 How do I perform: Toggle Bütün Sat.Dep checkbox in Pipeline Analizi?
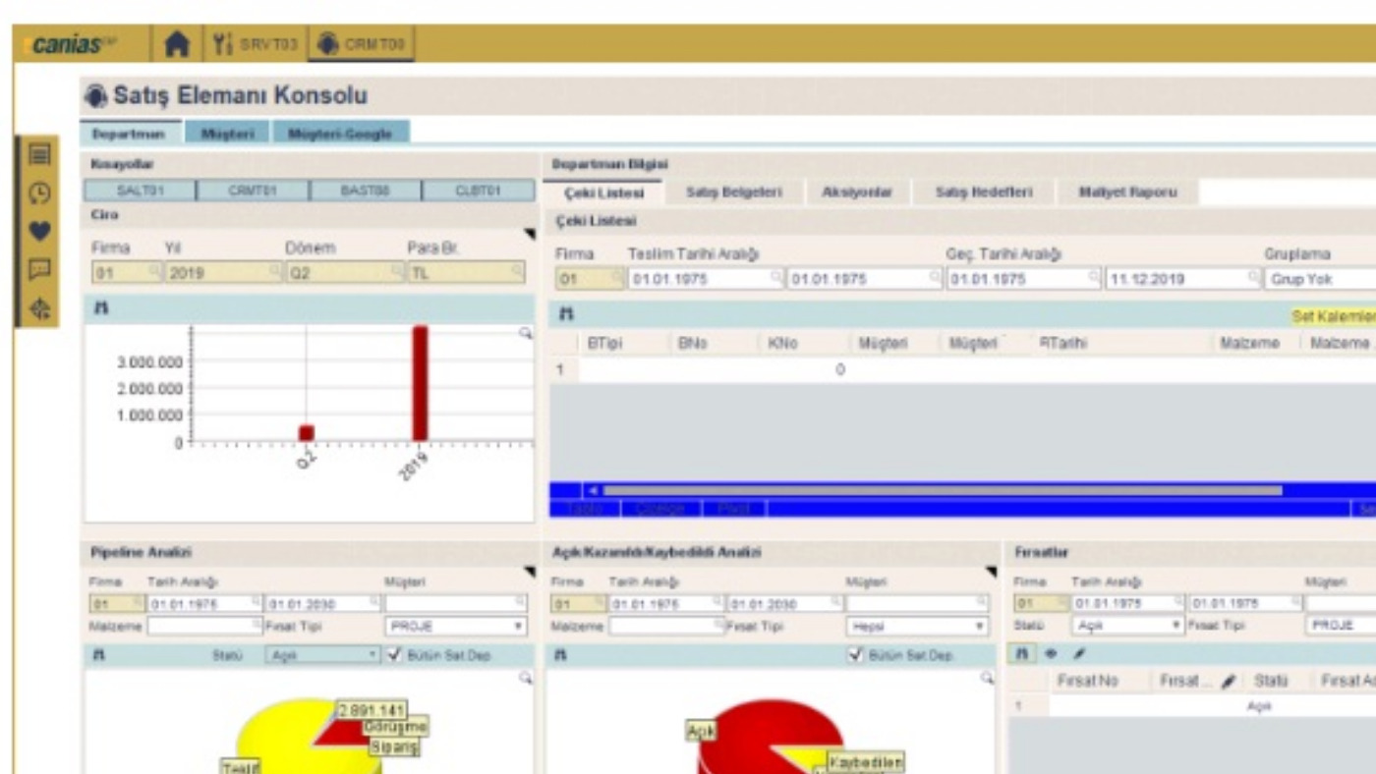[395, 654]
